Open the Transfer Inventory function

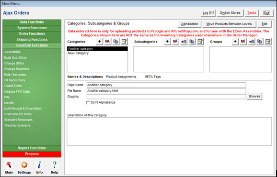click(x=17, y=125)
